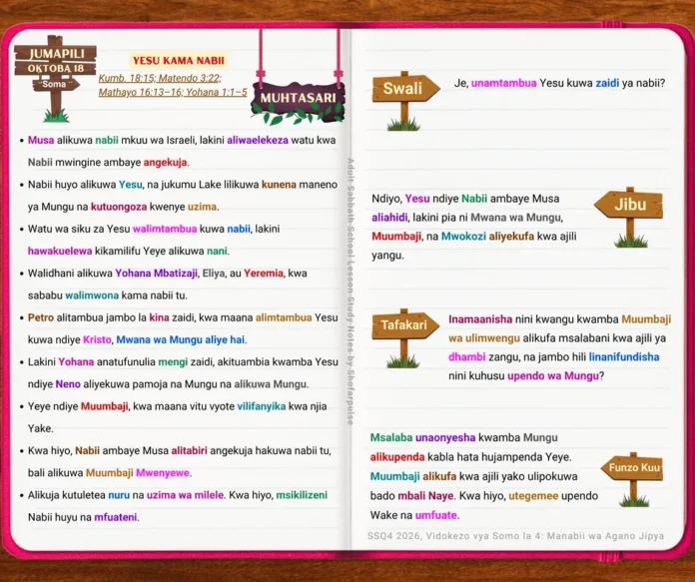695x582 pixels.
Task: Click the phrase "mbali Naye"
Action: (x=425, y=495)
